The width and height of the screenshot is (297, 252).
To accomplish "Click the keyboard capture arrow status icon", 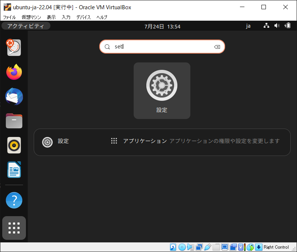I will (259, 247).
